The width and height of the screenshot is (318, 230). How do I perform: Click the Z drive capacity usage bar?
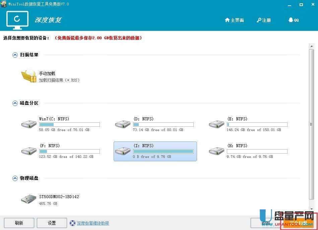[163, 151]
